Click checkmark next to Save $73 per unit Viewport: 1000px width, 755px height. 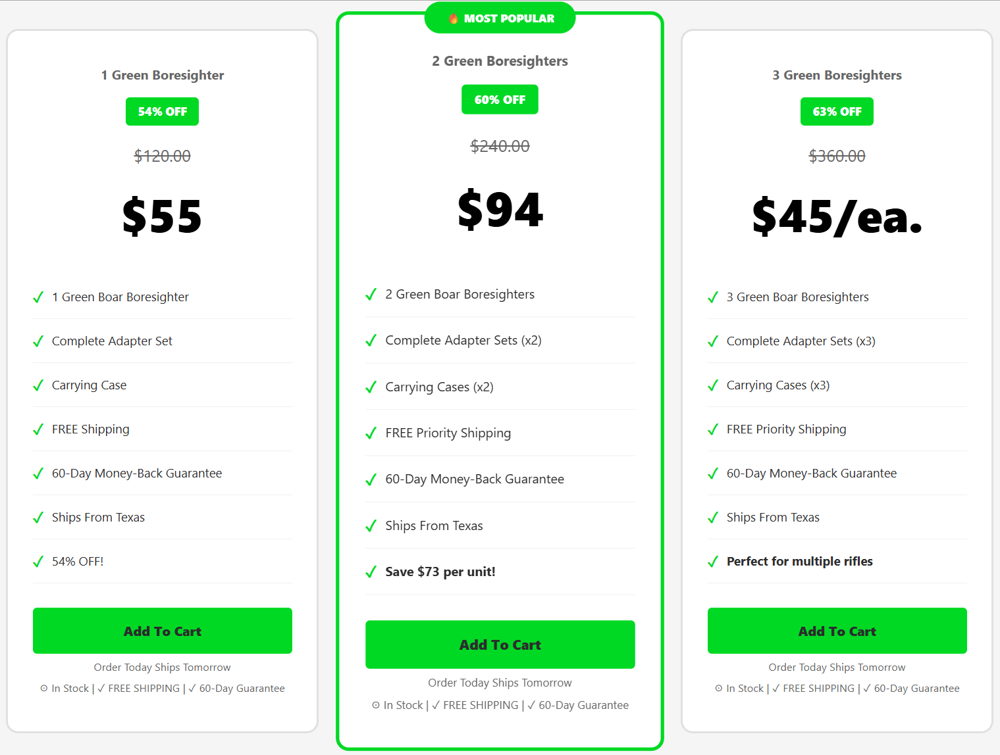click(x=371, y=572)
